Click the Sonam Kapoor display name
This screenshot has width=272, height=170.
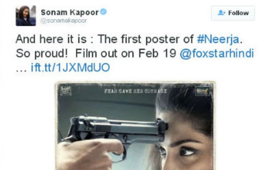(70, 12)
